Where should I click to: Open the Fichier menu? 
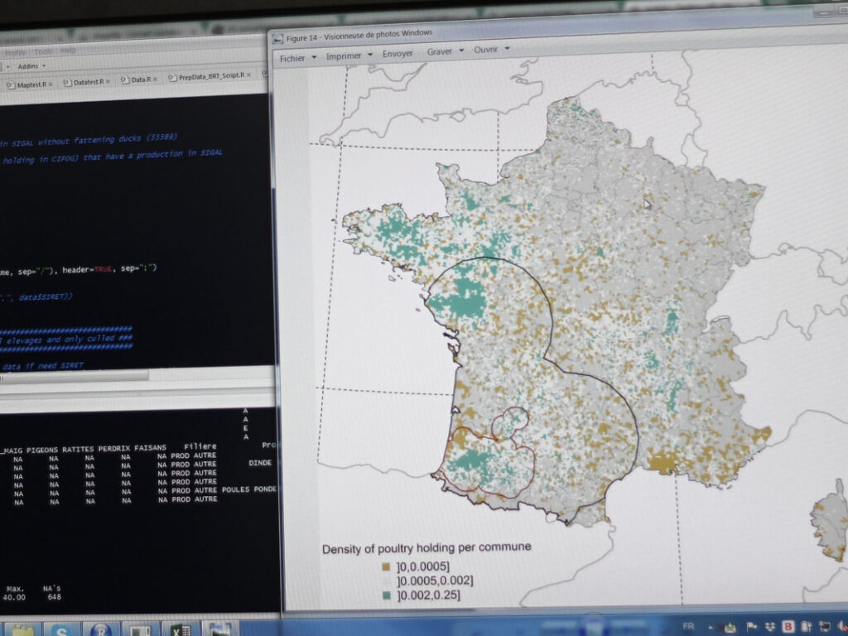pyautogui.click(x=296, y=58)
